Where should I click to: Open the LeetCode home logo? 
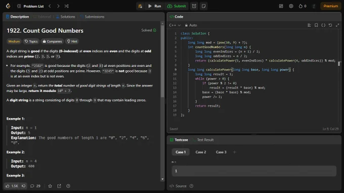pyautogui.click(x=8, y=6)
